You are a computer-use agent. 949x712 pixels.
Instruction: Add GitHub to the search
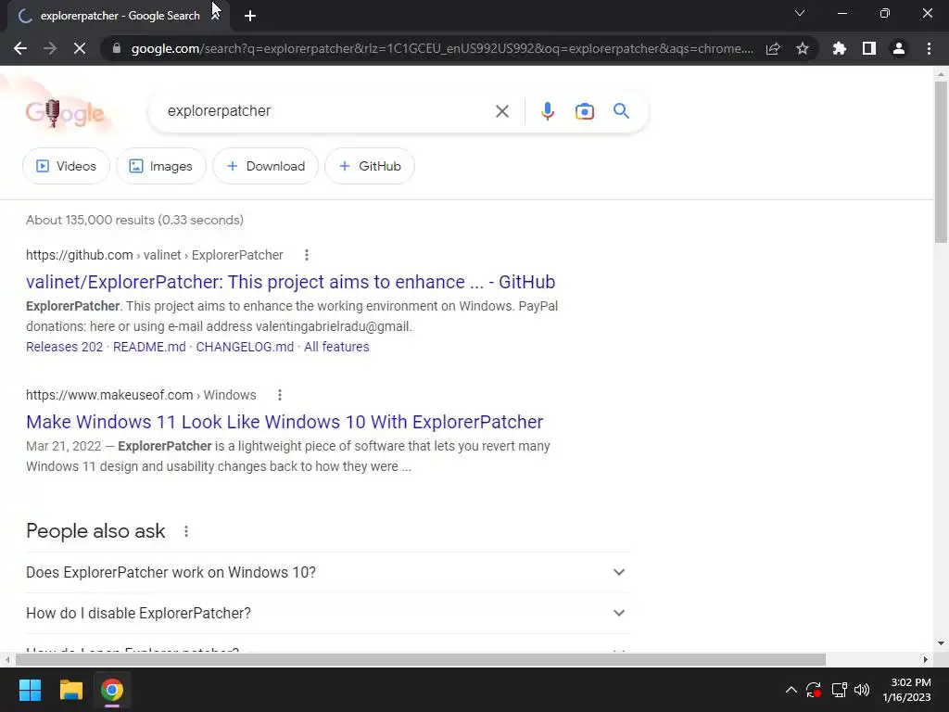[369, 166]
